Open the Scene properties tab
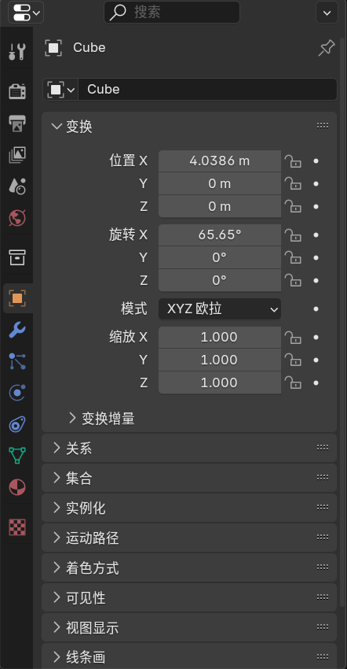347x669 pixels. click(x=17, y=186)
